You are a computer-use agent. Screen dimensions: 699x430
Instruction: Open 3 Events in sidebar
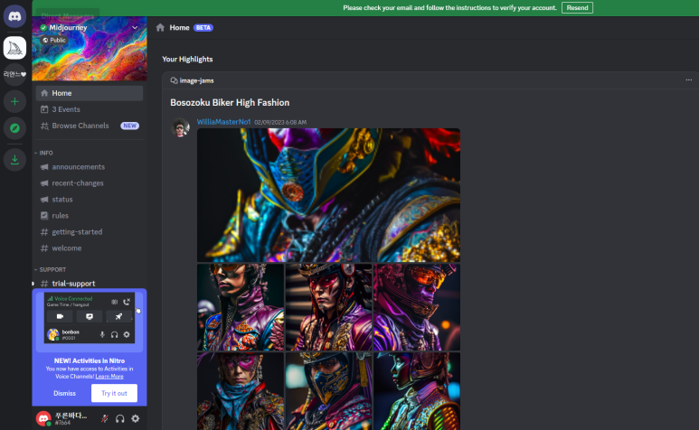tap(90, 109)
